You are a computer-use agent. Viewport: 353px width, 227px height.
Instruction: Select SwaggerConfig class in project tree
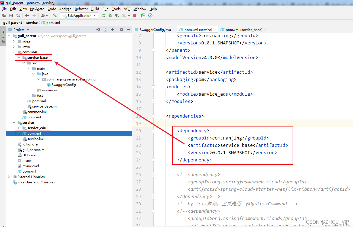coord(64,85)
